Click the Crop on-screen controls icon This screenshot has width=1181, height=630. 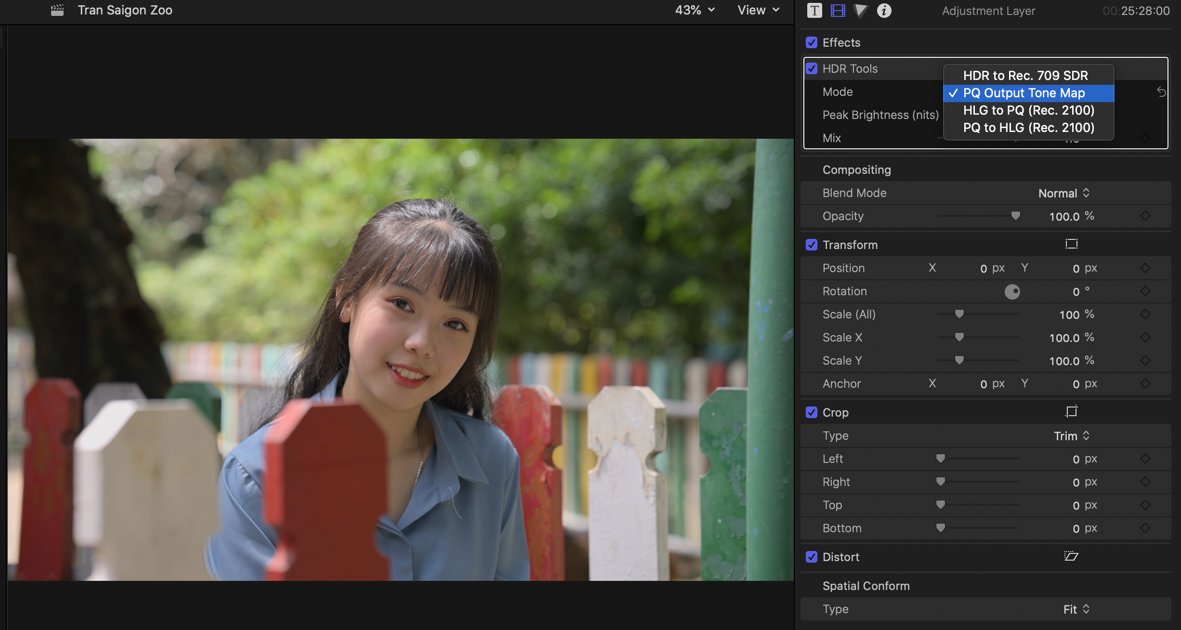click(1071, 412)
